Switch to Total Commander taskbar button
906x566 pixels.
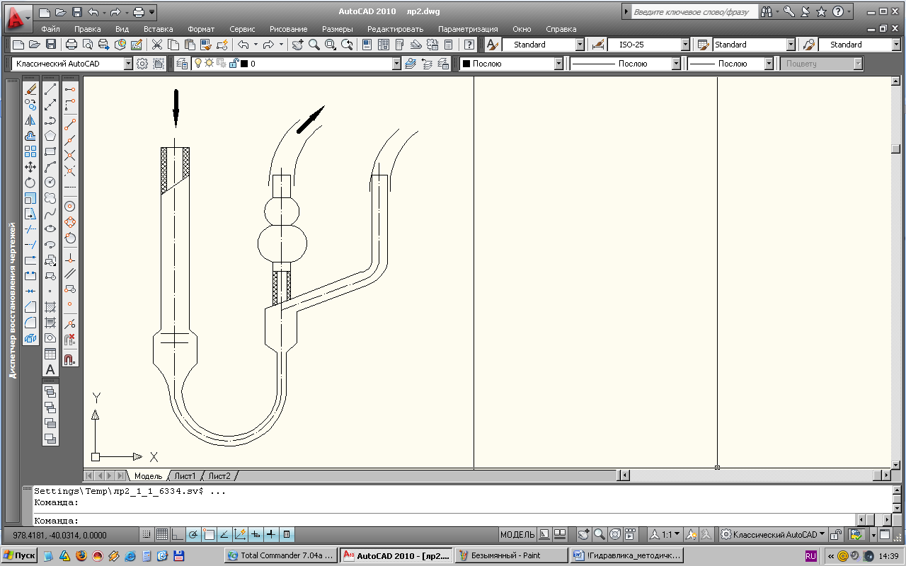coord(280,555)
